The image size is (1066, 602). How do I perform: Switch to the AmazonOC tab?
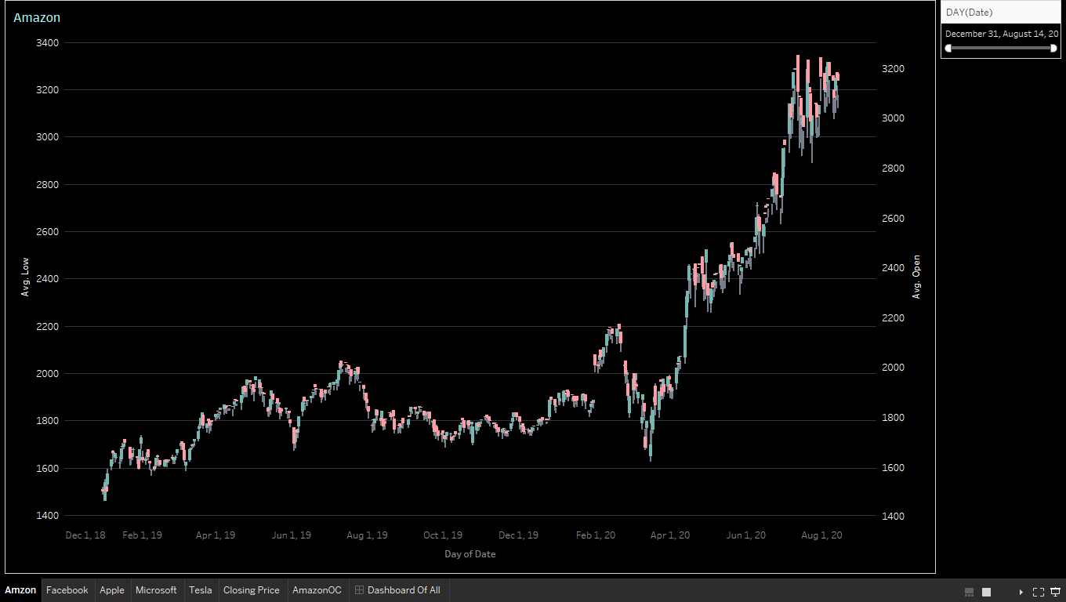pyautogui.click(x=317, y=590)
